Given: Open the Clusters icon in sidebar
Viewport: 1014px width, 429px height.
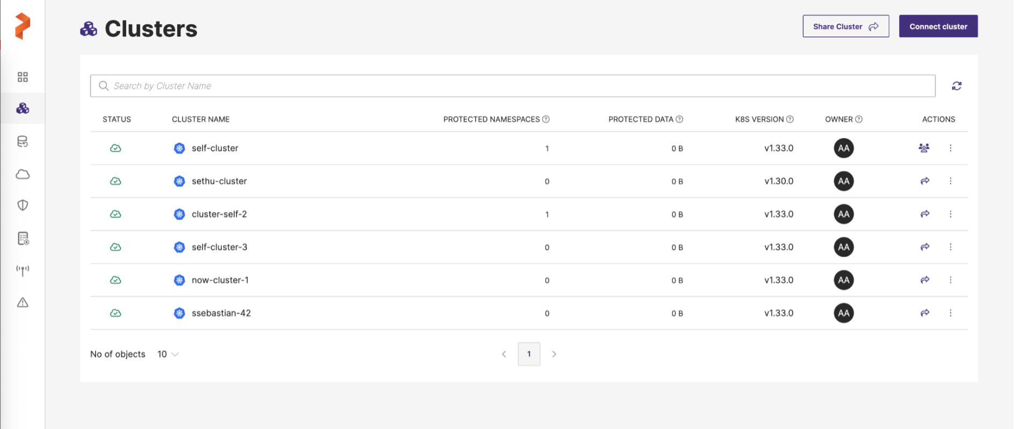Looking at the screenshot, I should coord(23,108).
